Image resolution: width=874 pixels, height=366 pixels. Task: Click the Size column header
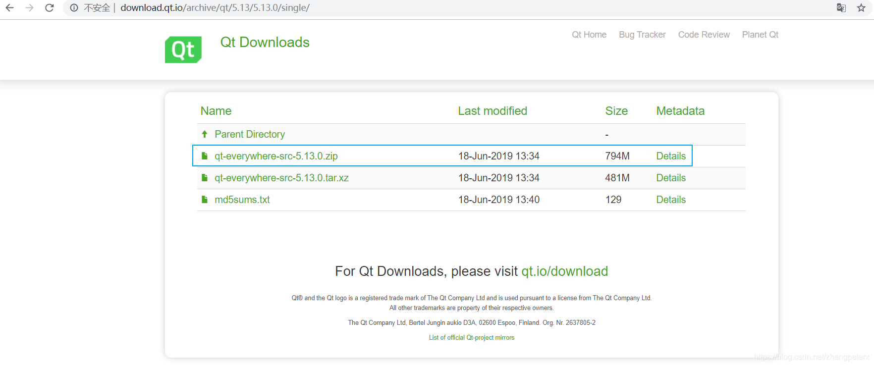[x=616, y=111]
